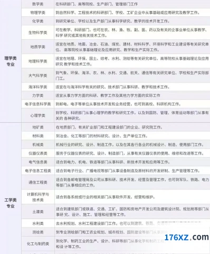Click the 理学类专业 category cell
Screen dimensions: 210x254
(x=11, y=61)
